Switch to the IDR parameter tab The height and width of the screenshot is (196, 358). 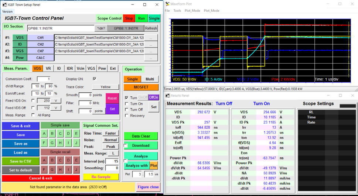pos(70,68)
